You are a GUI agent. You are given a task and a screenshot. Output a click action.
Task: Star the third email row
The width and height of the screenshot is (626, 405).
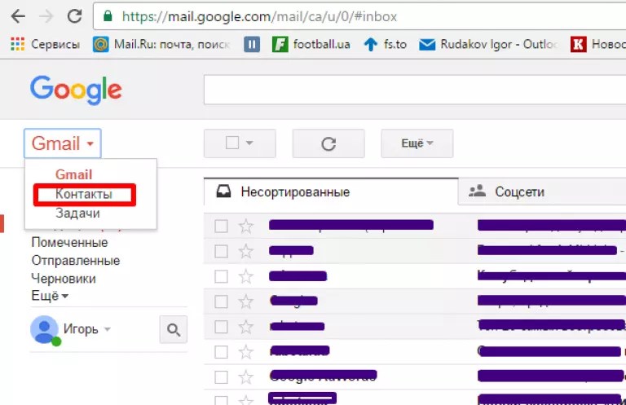tap(246, 276)
